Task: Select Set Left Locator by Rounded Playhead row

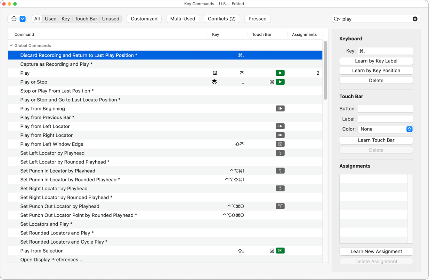Action: point(165,162)
